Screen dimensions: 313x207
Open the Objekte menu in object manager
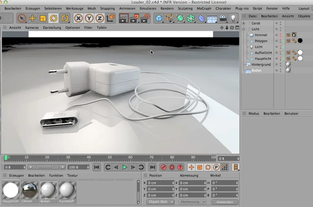pos(304,16)
